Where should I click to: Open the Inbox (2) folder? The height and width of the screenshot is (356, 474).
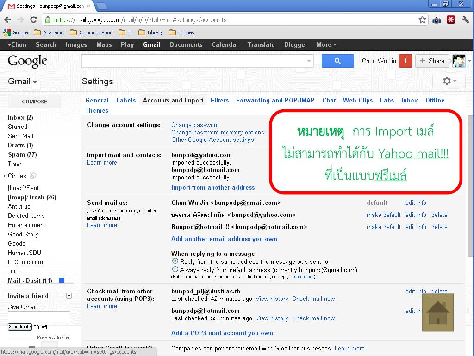20,117
